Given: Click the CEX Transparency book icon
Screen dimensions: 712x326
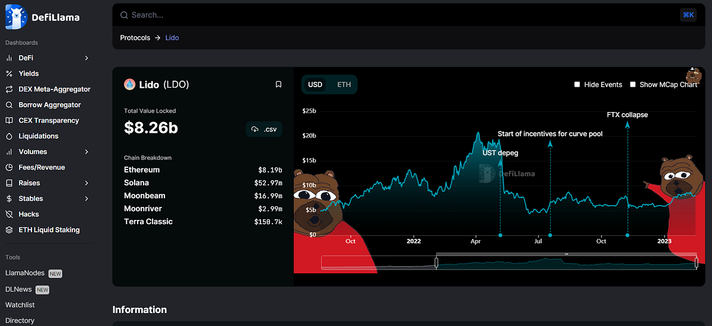Looking at the screenshot, I should pos(9,120).
